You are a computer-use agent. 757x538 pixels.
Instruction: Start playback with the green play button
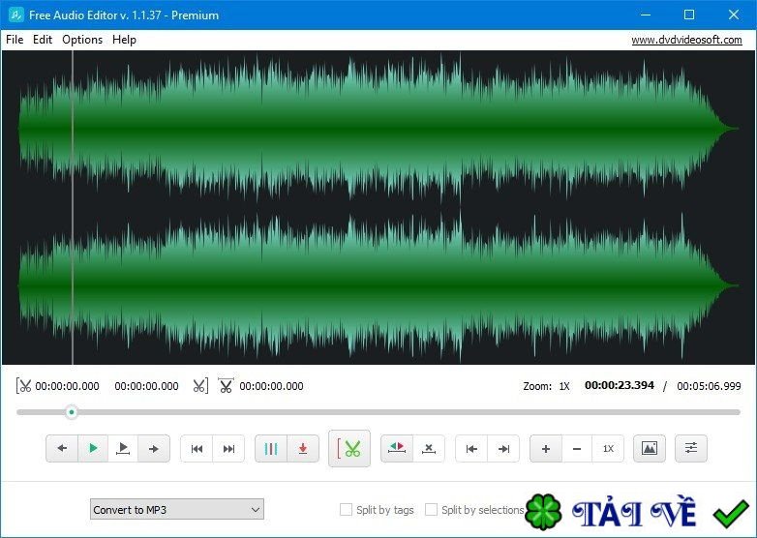(93, 448)
